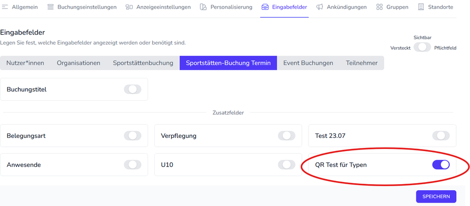Screen dimensions: 470x206
Task: Switch the Test 23.07 toggle
Action: 441,135
